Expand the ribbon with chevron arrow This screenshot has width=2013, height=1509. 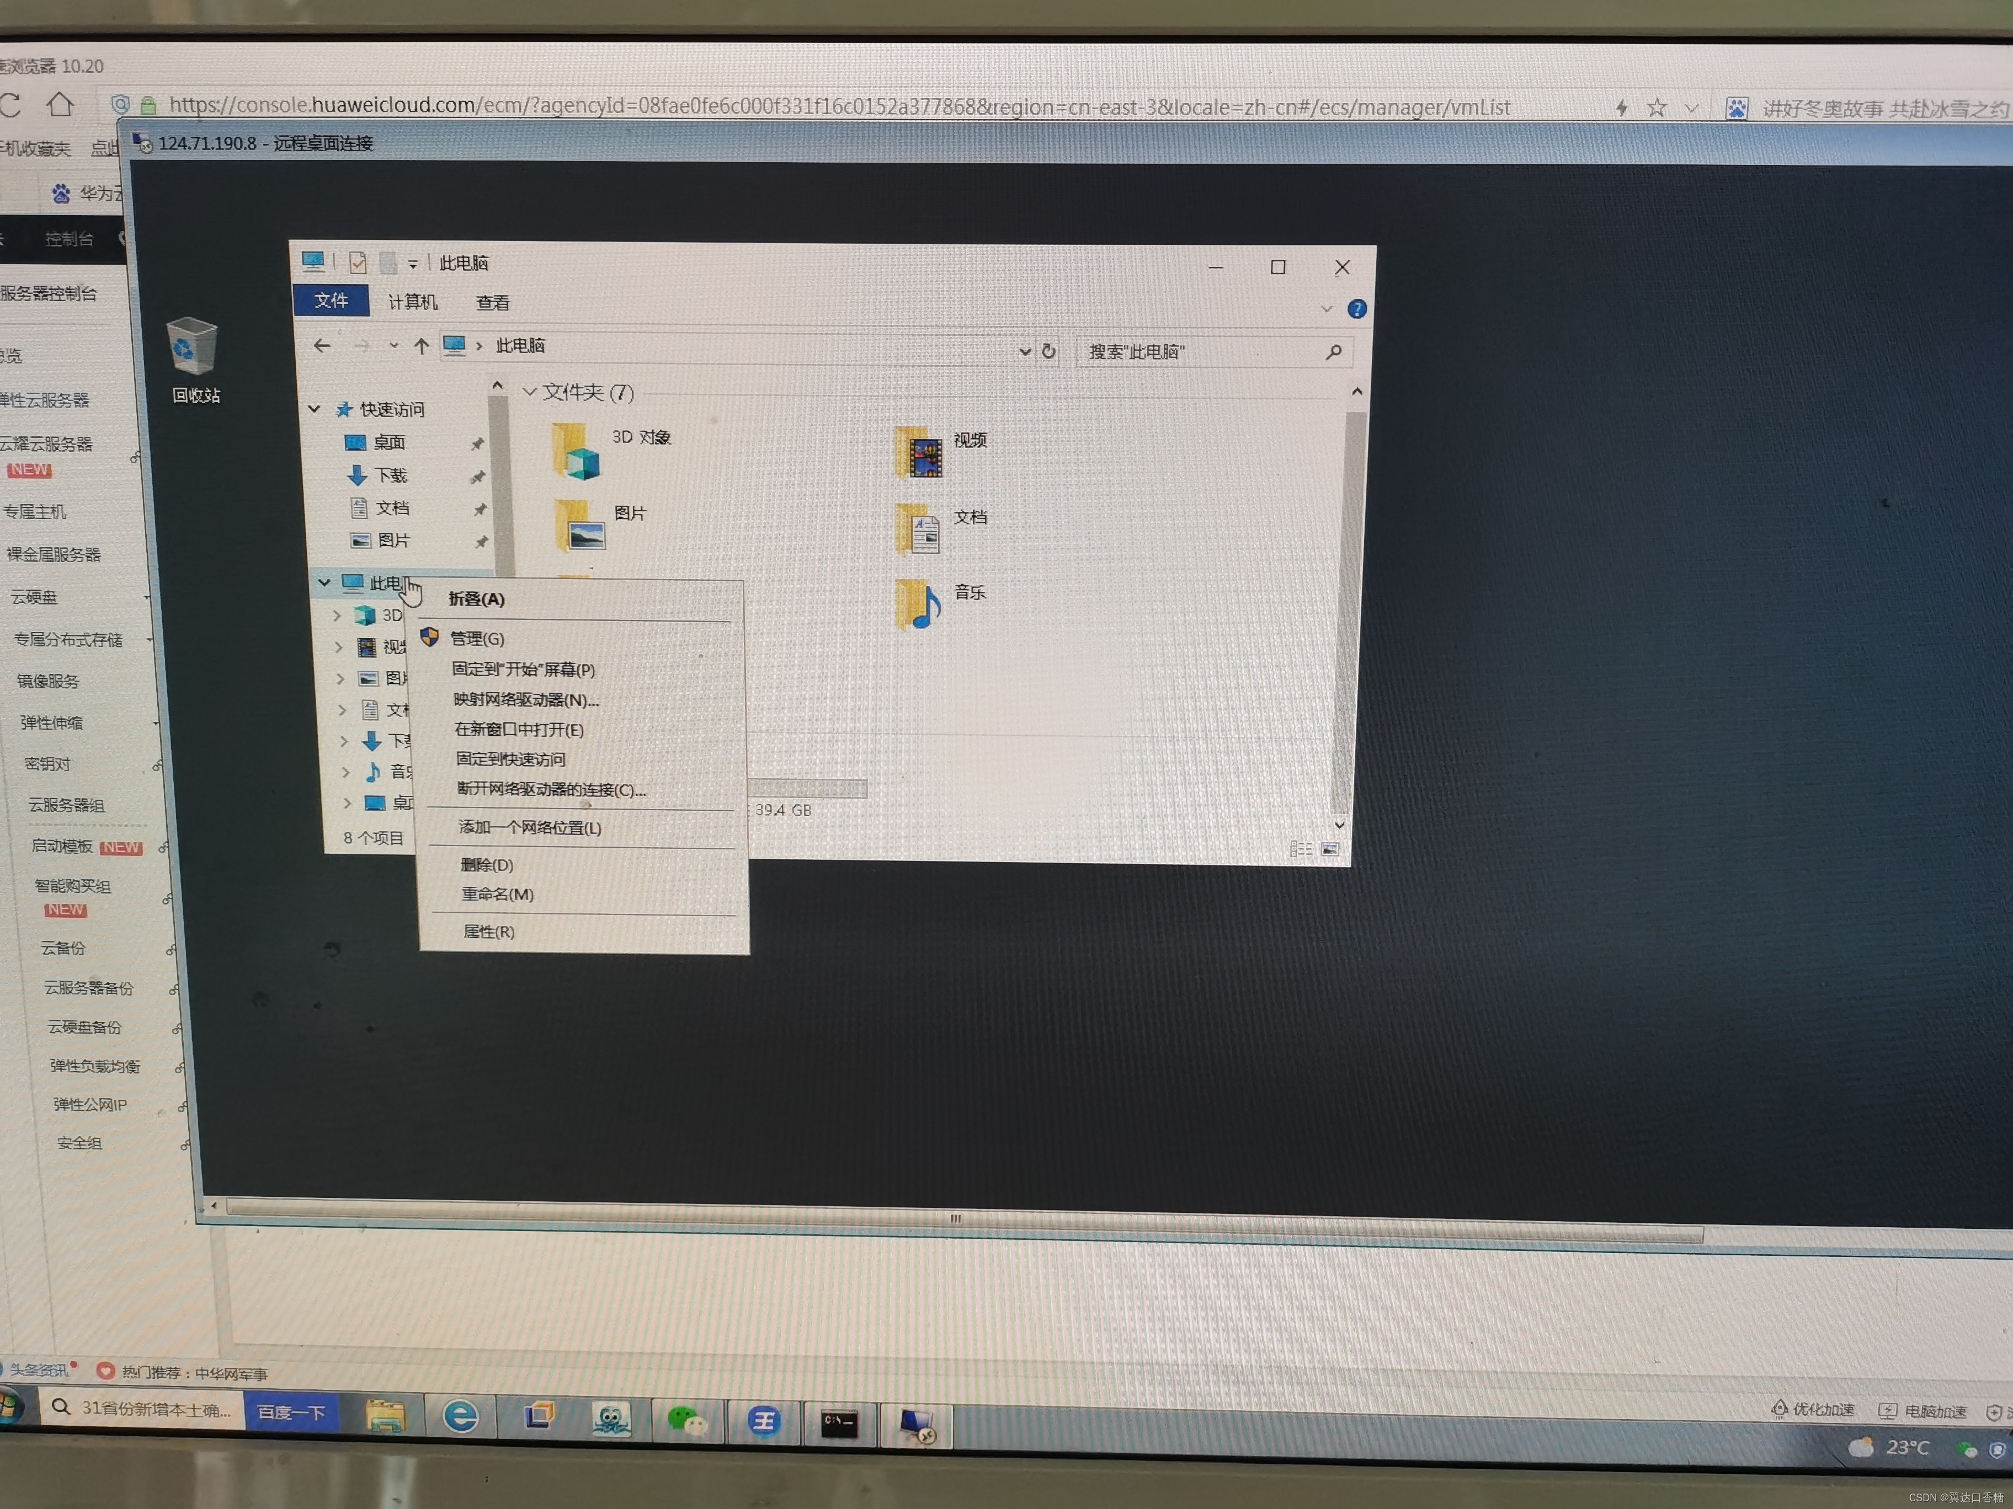click(1326, 309)
